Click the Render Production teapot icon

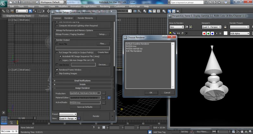coord(178,11)
